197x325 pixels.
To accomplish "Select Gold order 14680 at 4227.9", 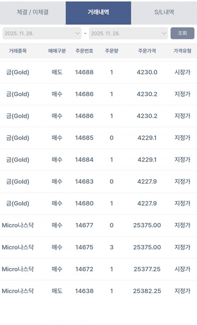I will [x=98, y=204].
